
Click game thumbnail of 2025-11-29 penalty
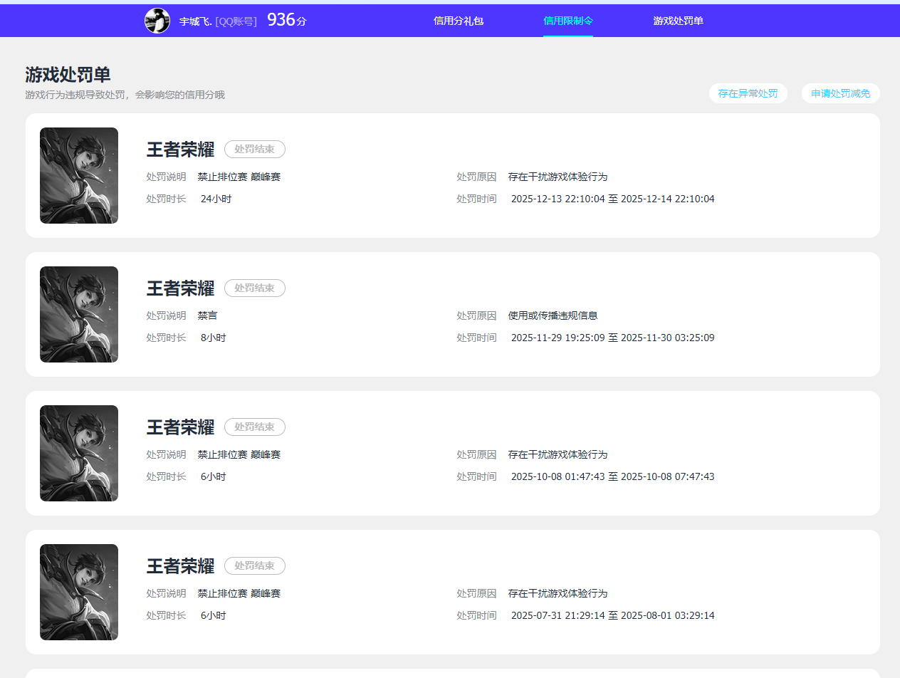(79, 314)
